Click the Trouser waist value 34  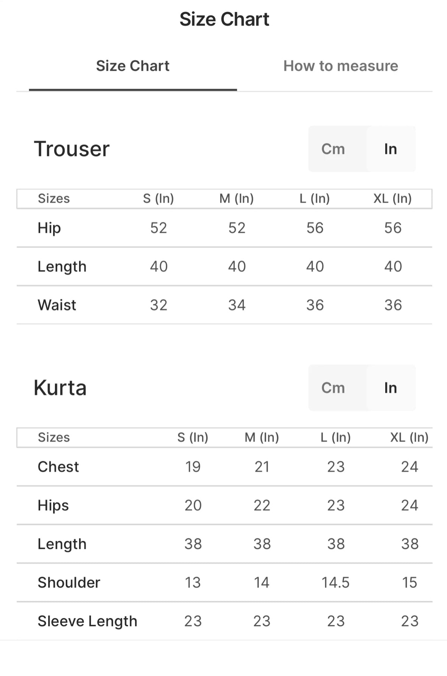pyautogui.click(x=237, y=305)
